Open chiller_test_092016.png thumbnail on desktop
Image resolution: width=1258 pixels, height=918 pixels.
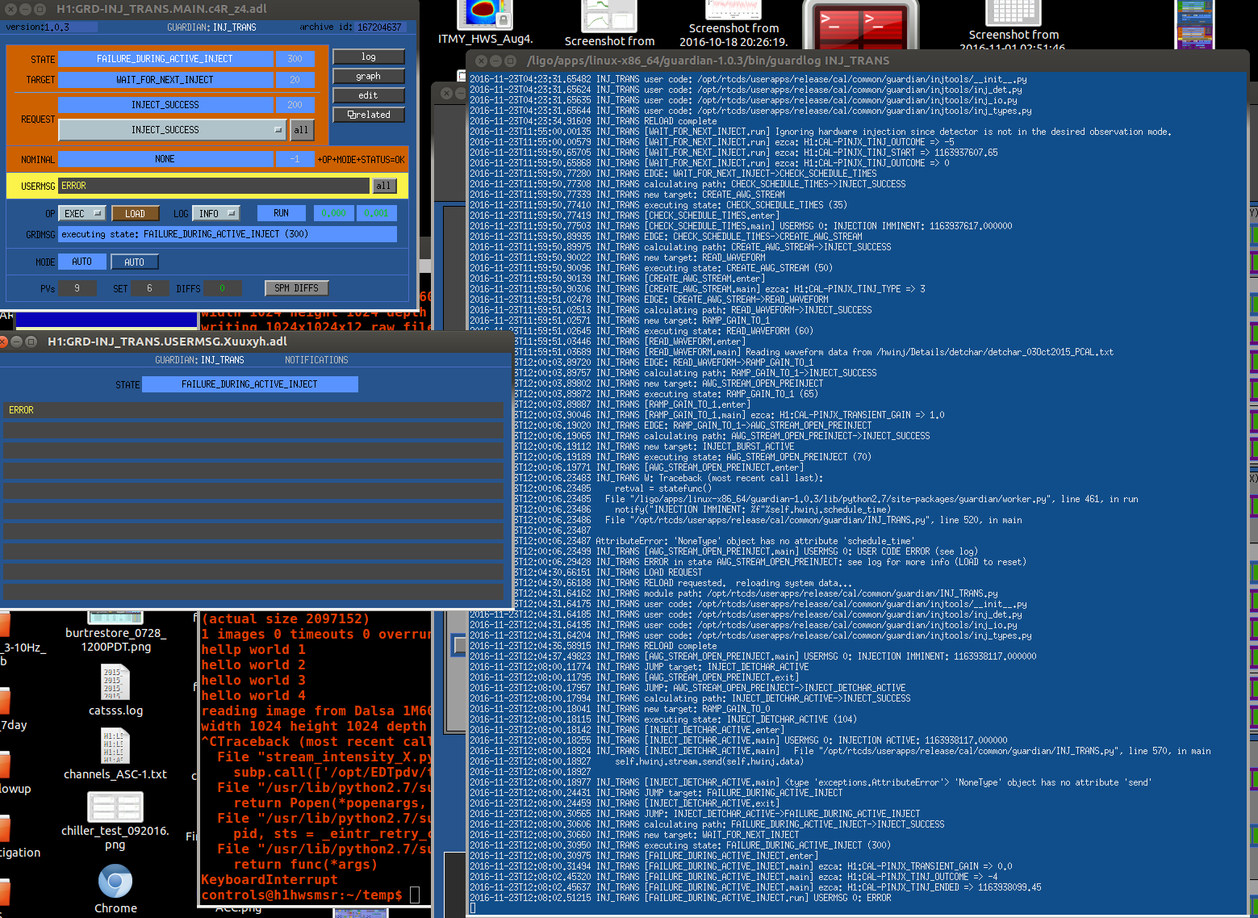[115, 807]
